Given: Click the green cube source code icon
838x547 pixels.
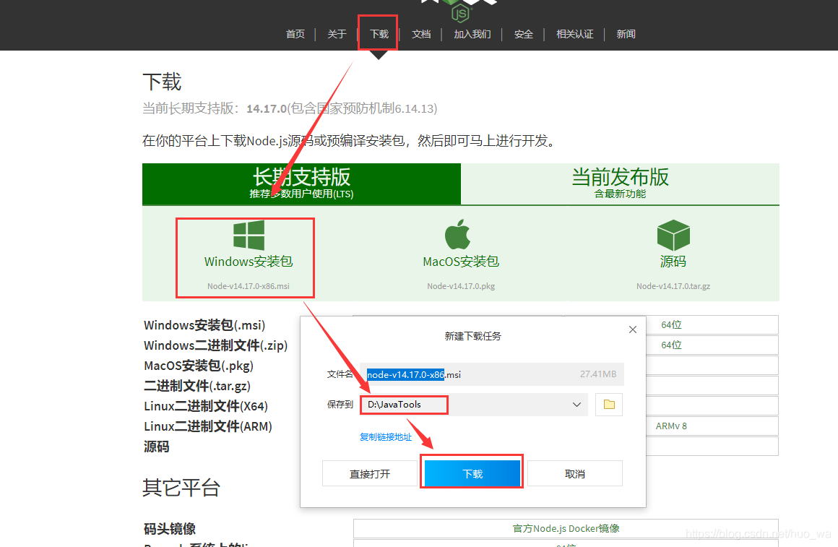Looking at the screenshot, I should tap(673, 236).
